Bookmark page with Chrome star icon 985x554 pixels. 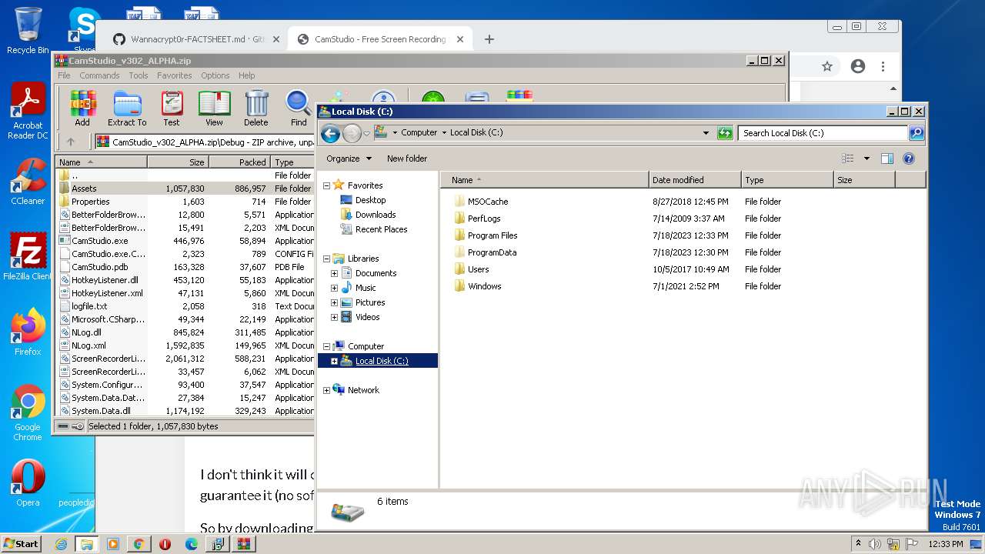[827, 67]
